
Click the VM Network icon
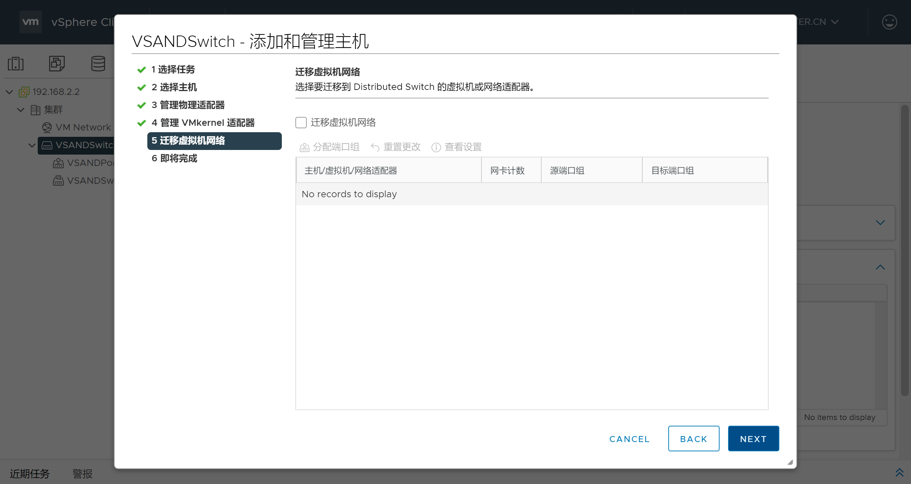47,127
